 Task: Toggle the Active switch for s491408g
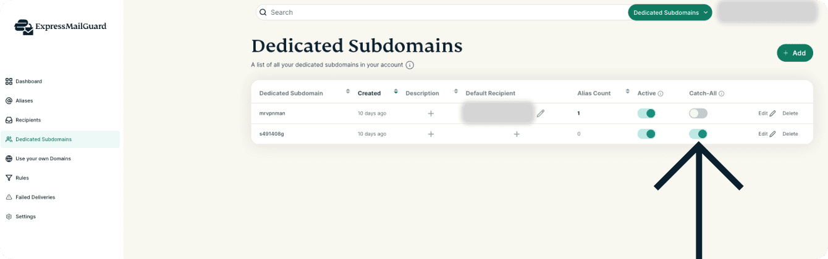(x=646, y=134)
